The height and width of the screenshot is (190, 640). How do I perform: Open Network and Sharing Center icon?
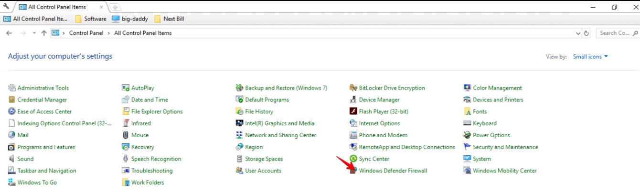click(240, 135)
